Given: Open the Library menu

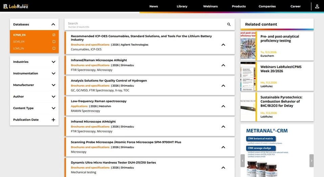Looking at the screenshot, I should [x=182, y=6].
